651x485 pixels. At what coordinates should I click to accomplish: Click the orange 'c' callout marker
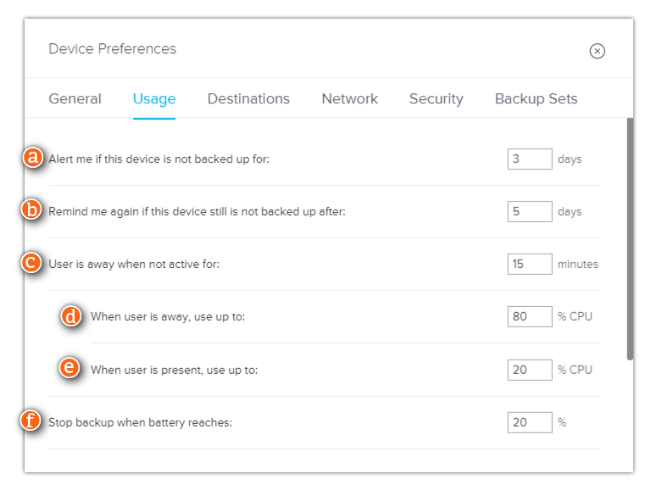(31, 263)
